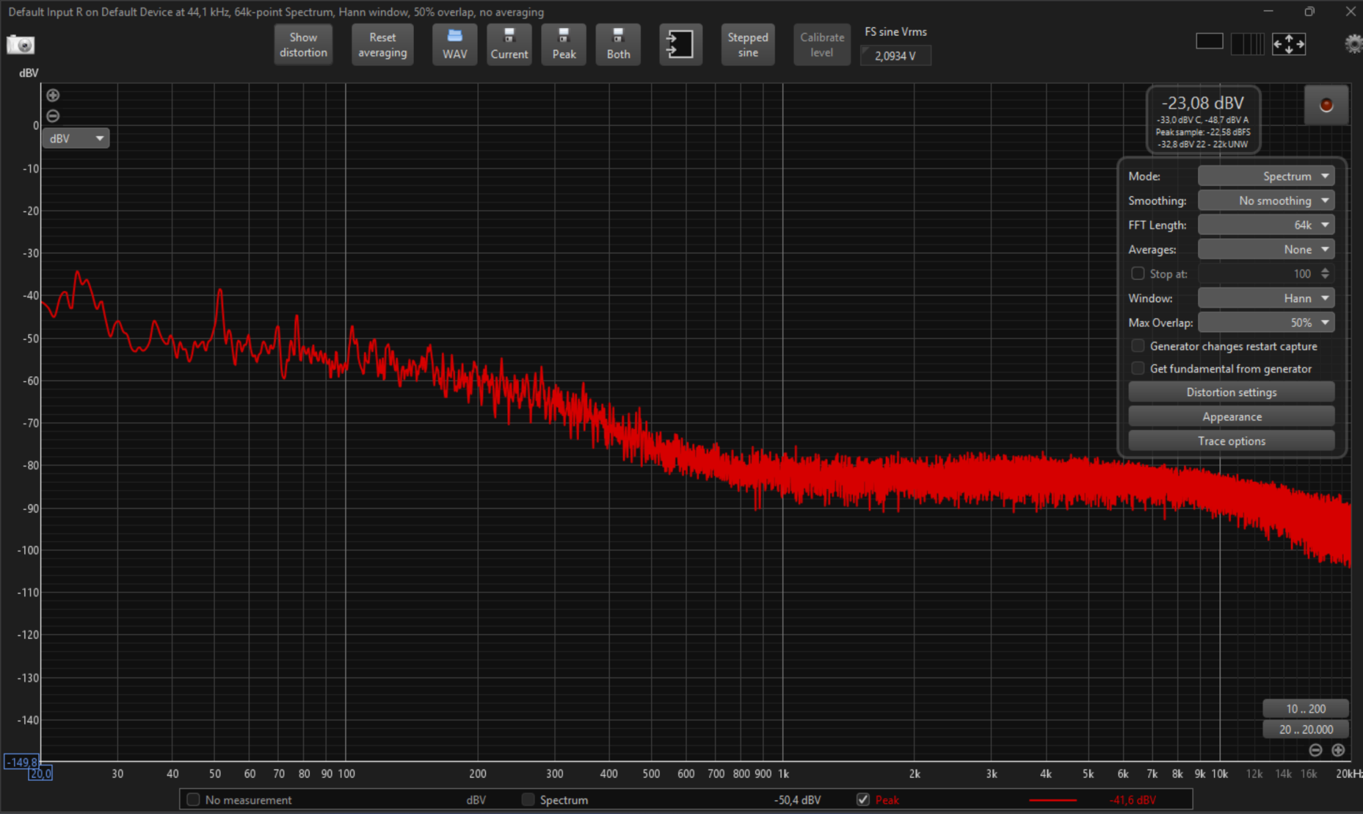This screenshot has height=814, width=1363.
Task: Click Show distortion button
Action: (303, 45)
